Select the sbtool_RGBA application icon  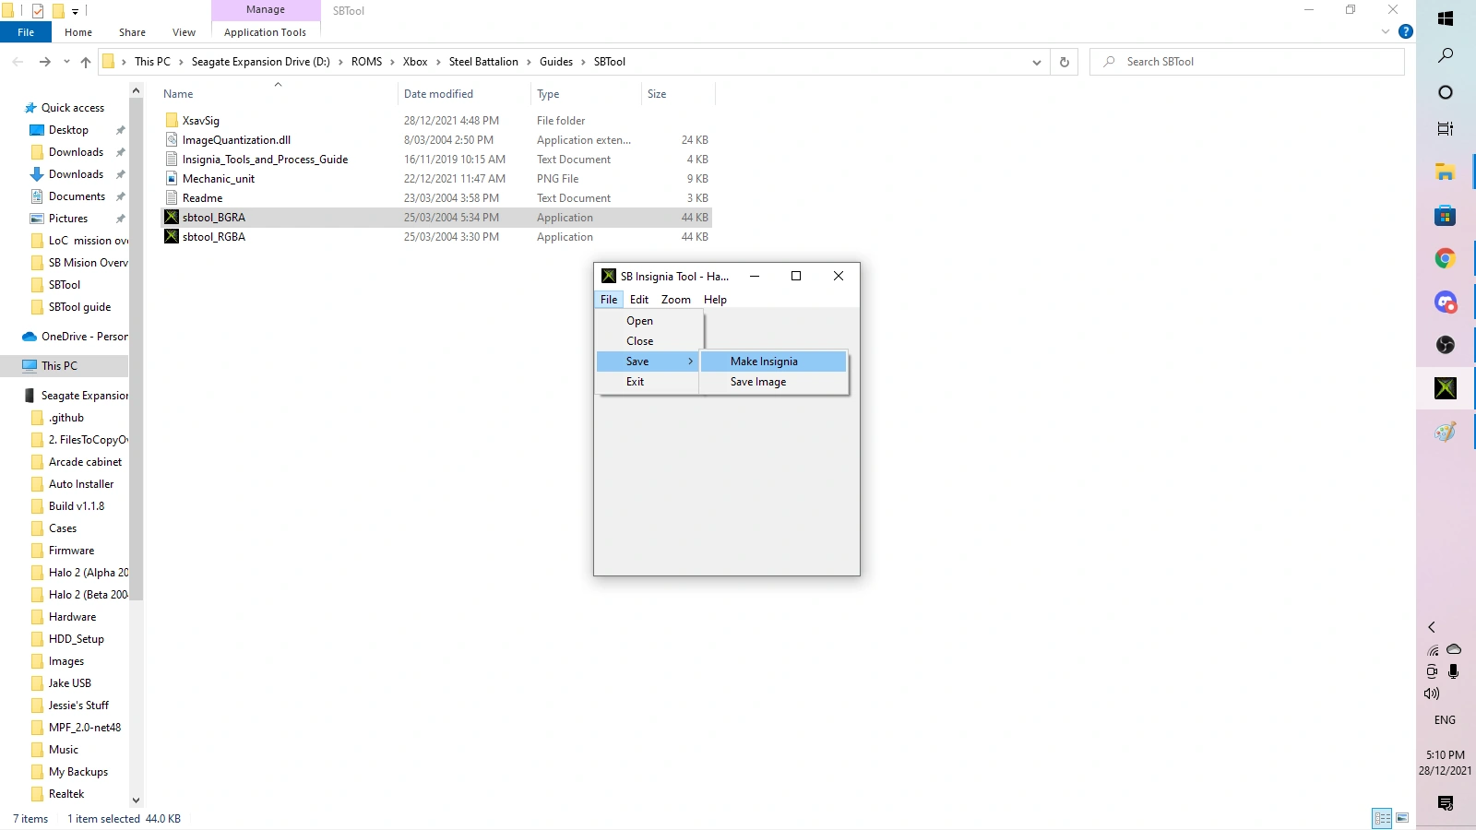172,237
